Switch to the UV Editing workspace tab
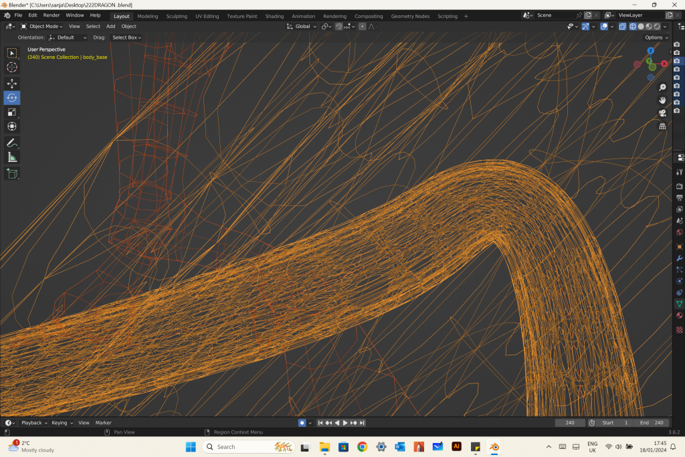 pyautogui.click(x=207, y=16)
